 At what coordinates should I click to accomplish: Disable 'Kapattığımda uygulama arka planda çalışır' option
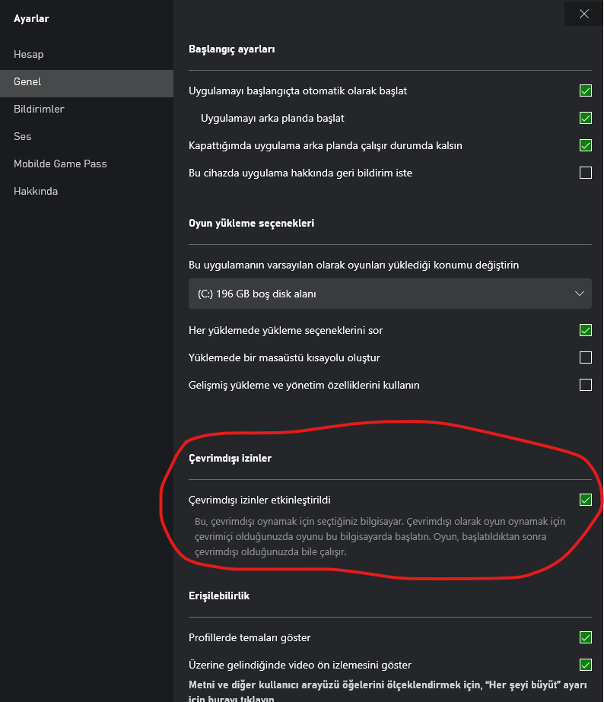586,145
